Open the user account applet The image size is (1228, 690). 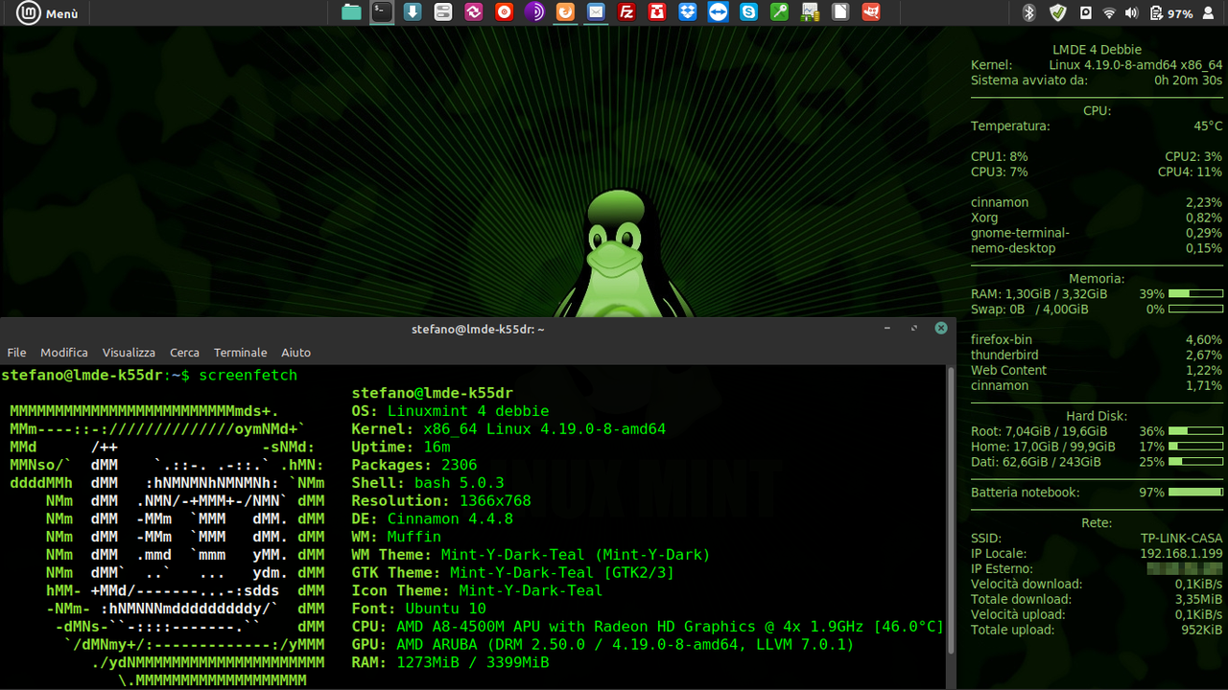click(1211, 13)
